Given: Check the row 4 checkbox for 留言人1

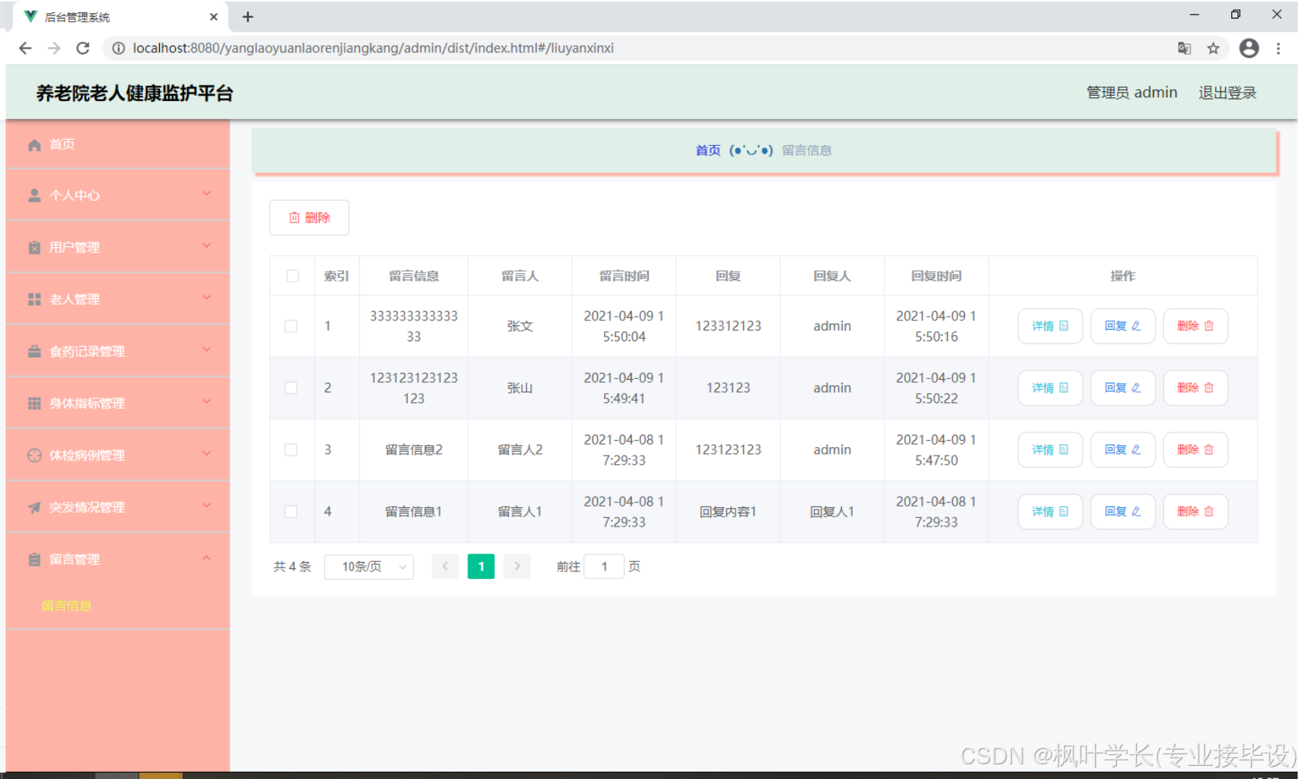Looking at the screenshot, I should (x=291, y=511).
